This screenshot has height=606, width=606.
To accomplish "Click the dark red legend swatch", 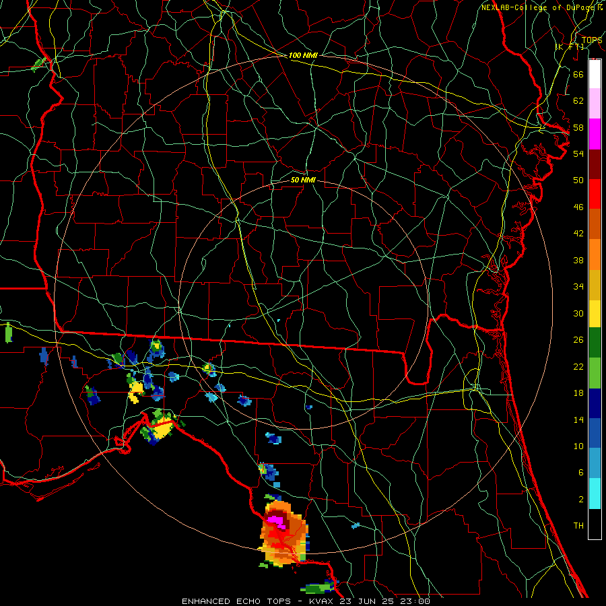I will click(x=595, y=164).
